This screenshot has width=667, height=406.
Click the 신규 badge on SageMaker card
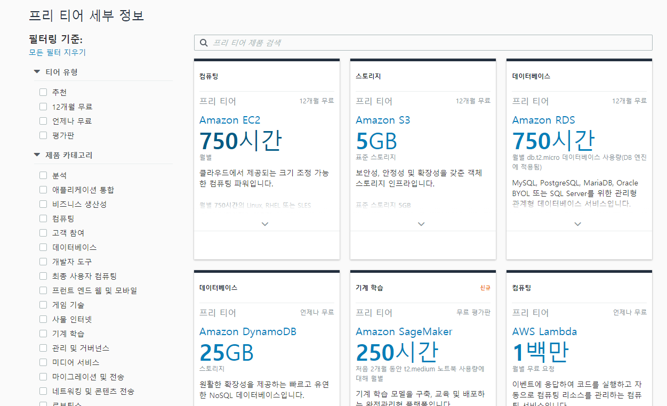click(485, 288)
